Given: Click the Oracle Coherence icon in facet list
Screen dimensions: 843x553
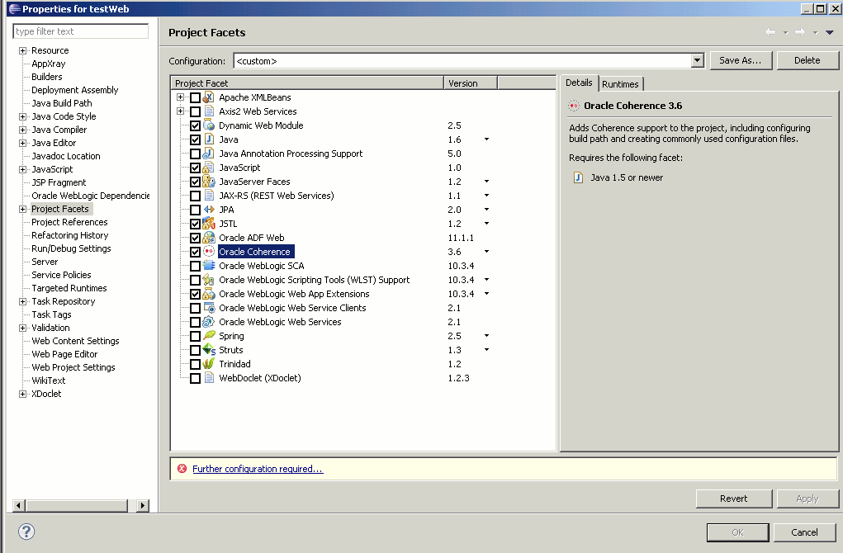Looking at the screenshot, I should tap(209, 252).
